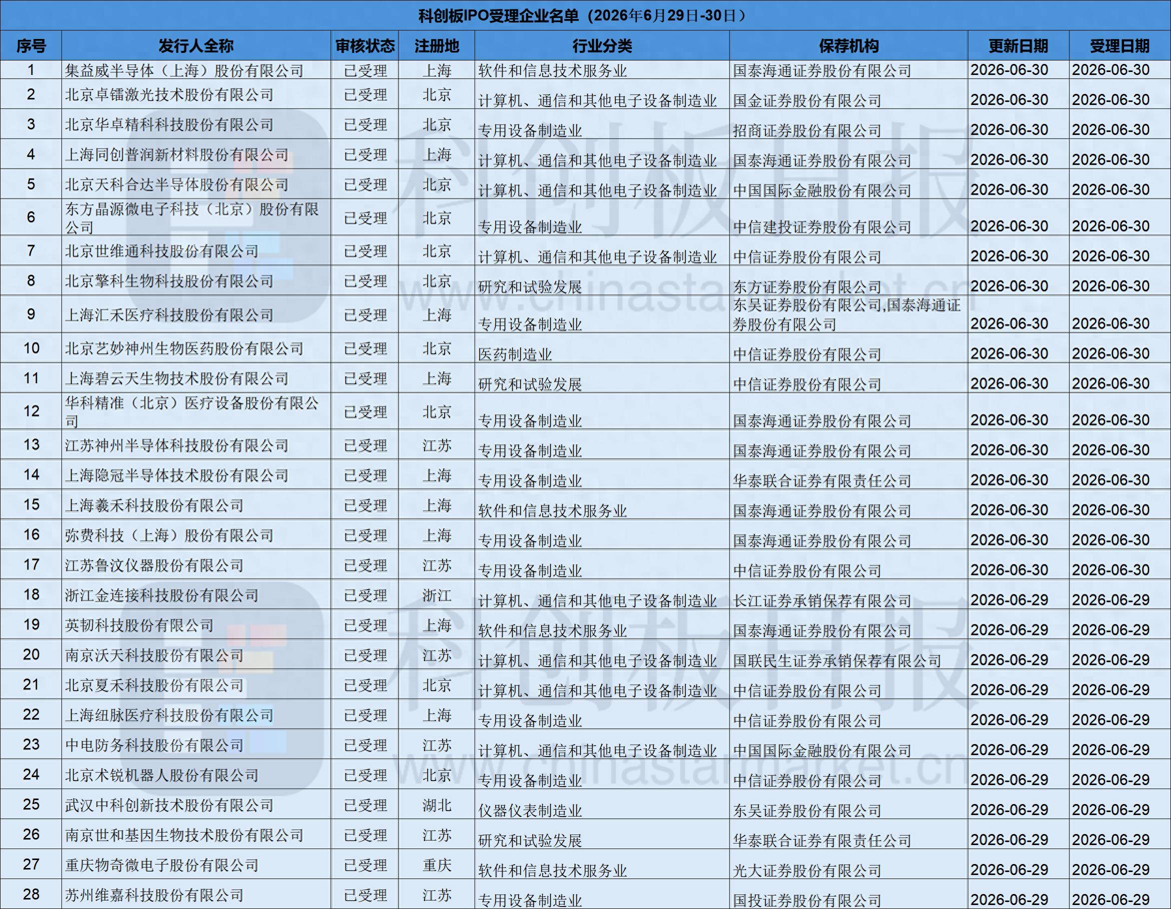The image size is (1171, 909).
Task: Select 北京世维通科技股份有限公司 cell
Action: pyautogui.click(x=196, y=251)
